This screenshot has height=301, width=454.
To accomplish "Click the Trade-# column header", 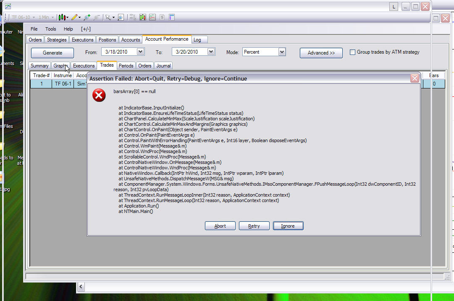I will point(41,75).
